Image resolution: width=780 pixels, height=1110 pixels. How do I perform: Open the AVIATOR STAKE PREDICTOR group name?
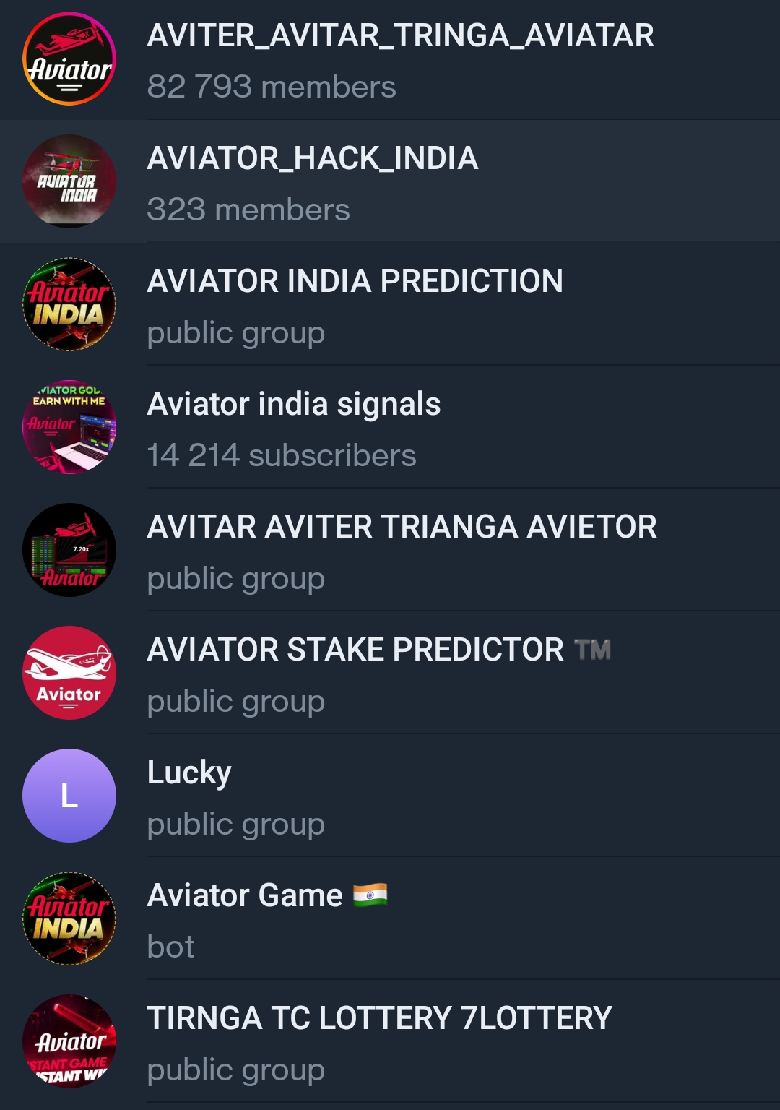(x=355, y=650)
